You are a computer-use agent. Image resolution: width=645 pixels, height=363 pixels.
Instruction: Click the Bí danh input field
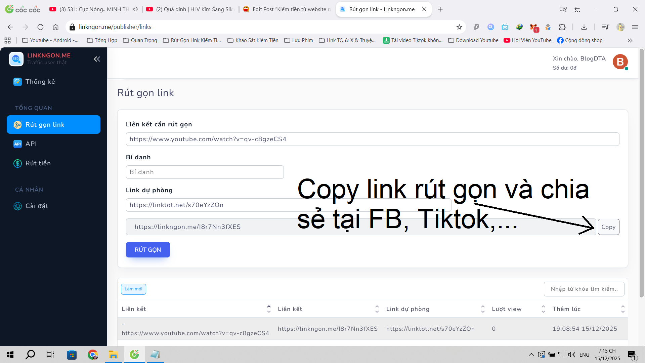click(205, 172)
